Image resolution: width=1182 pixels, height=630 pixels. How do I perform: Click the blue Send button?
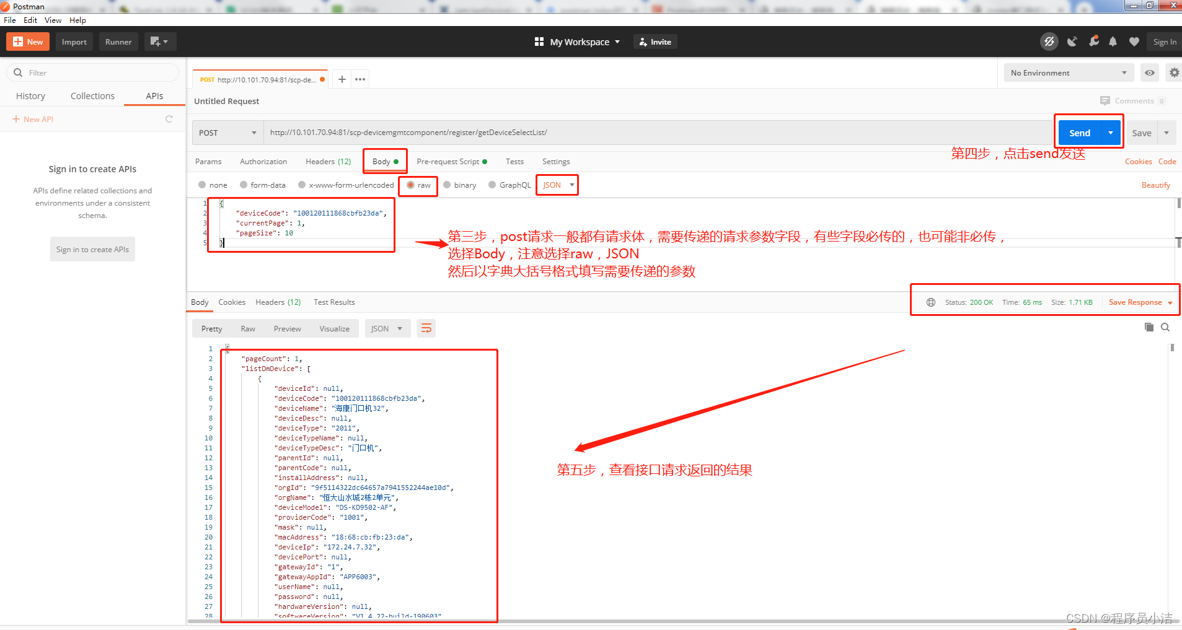coord(1079,133)
